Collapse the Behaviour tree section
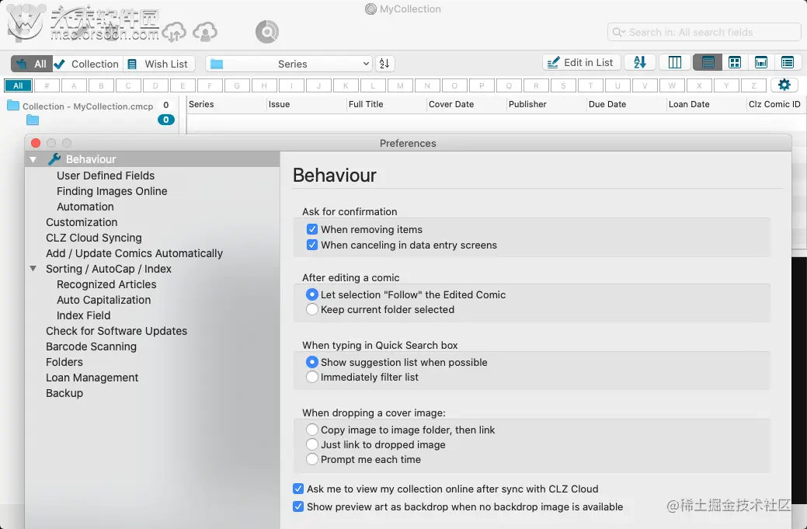Viewport: 807px width, 529px height. (33, 159)
